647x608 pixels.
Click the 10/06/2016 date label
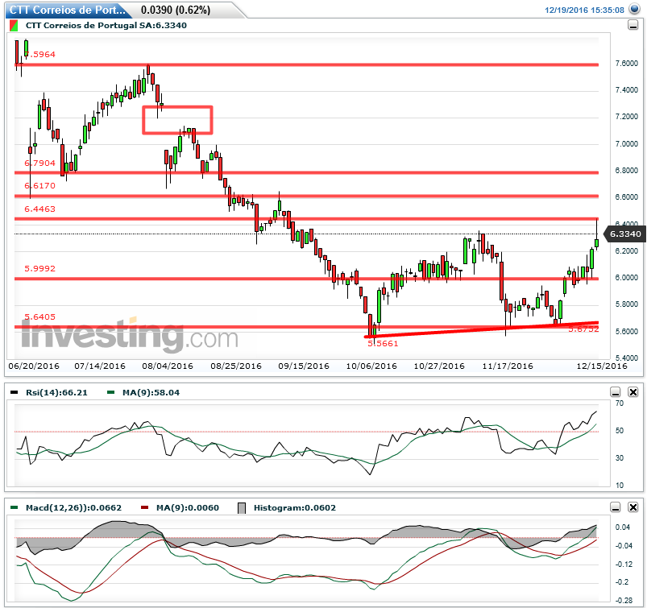tap(371, 366)
